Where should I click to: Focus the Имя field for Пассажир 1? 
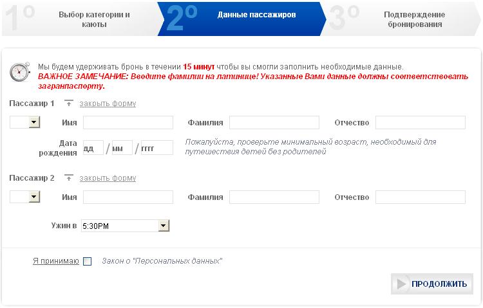pos(128,122)
